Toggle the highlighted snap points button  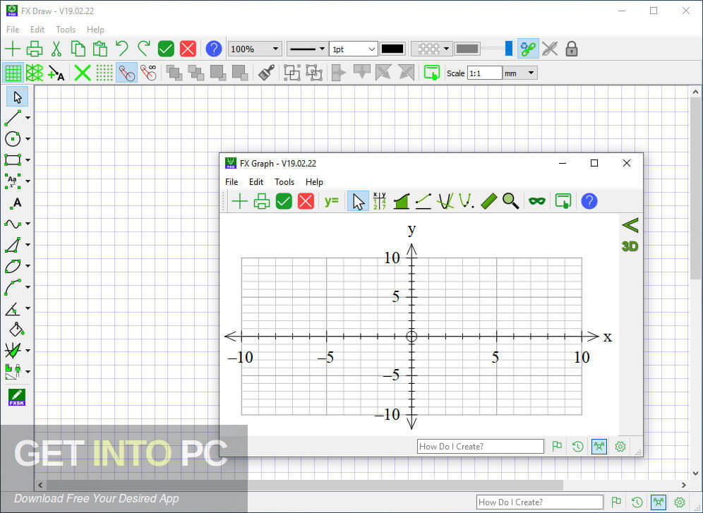point(126,73)
